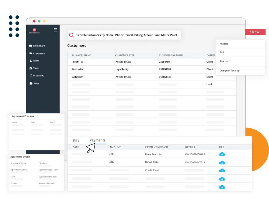Switch to the Bills tab
Image resolution: width=269 pixels, height=214 pixels.
click(76, 140)
